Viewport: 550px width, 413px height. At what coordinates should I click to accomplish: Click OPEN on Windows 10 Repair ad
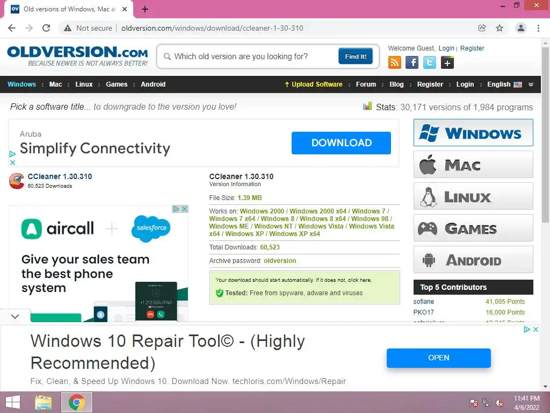tap(438, 358)
